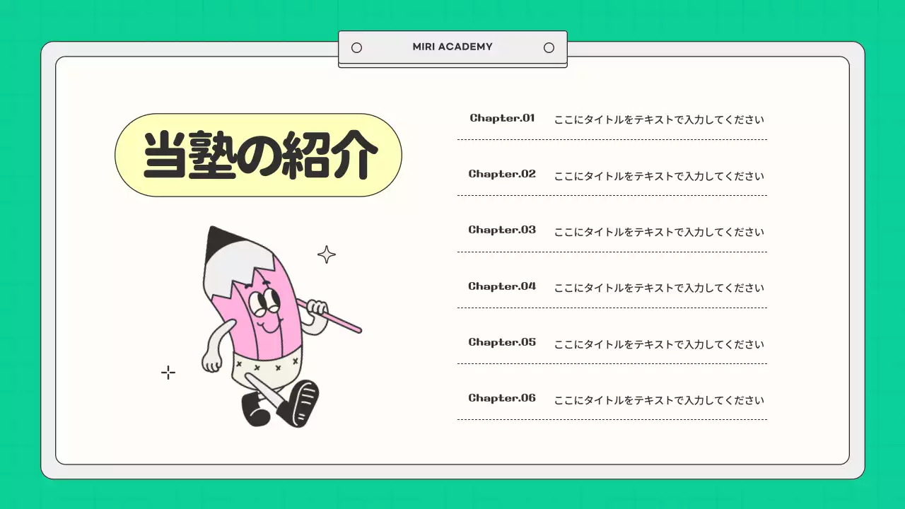Viewport: 905px width, 509px height.
Task: Select the sparkle star decoration beside the pencil
Action: tap(326, 254)
